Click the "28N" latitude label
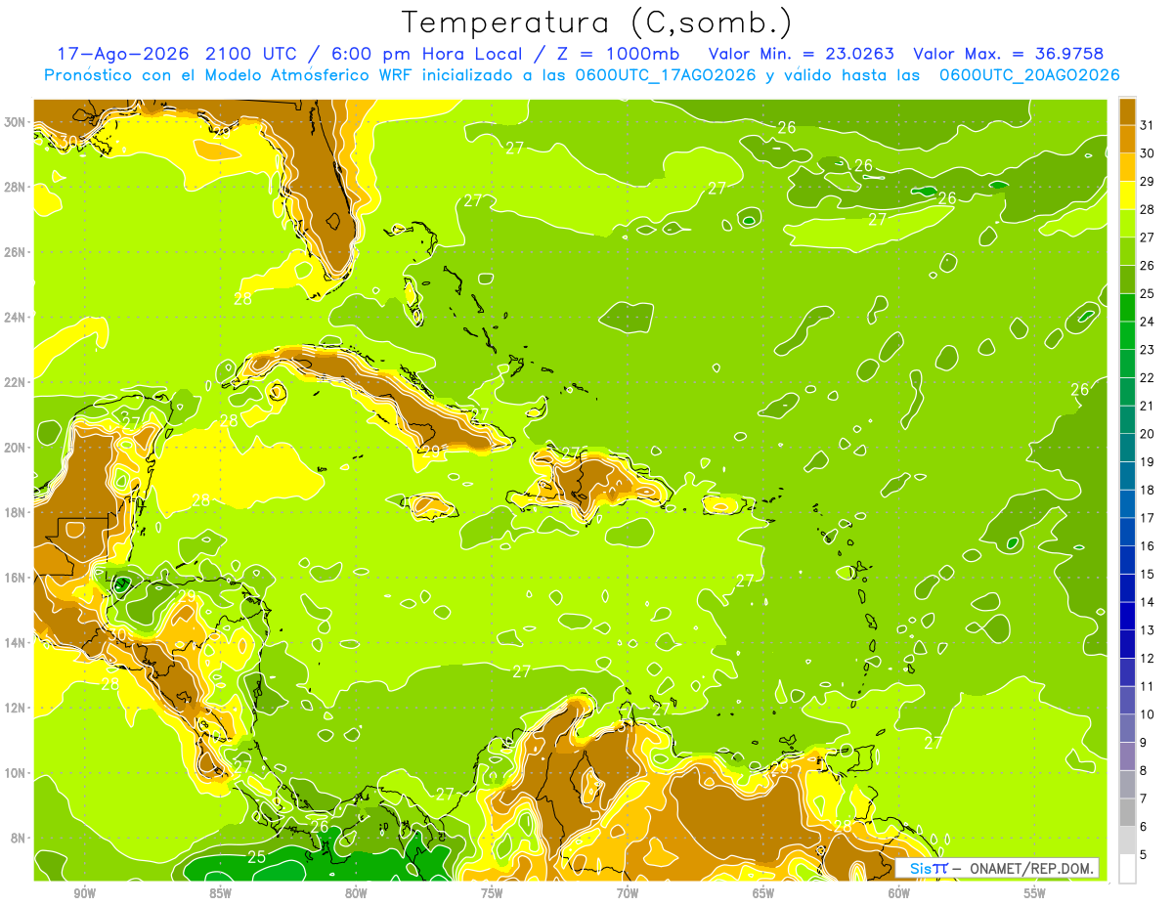 (17, 187)
